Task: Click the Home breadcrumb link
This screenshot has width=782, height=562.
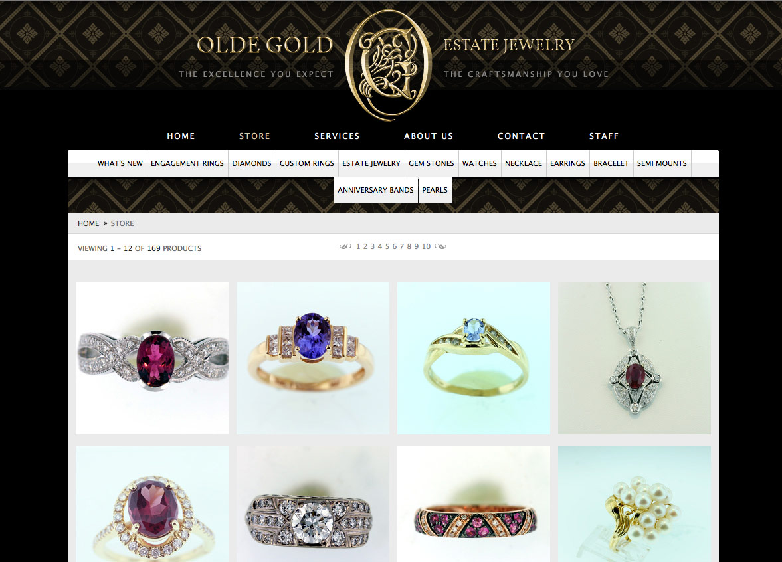Action: coord(88,223)
